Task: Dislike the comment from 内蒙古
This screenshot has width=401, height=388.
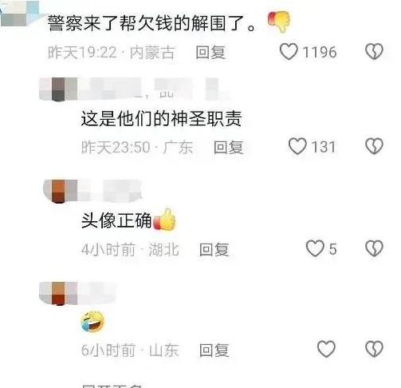Action: [374, 52]
